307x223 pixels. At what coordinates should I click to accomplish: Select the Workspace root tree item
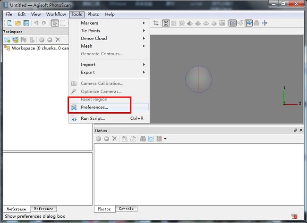tap(37, 48)
